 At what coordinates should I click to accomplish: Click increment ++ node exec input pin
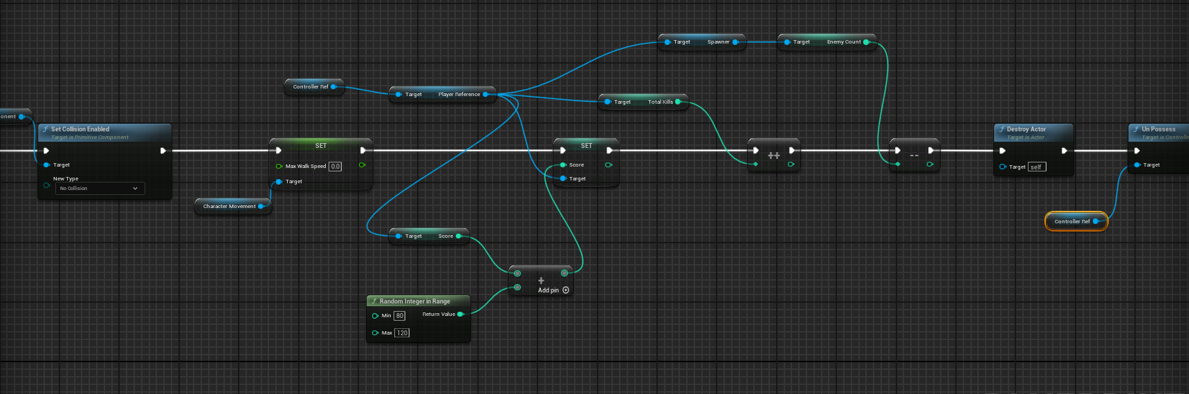[755, 151]
